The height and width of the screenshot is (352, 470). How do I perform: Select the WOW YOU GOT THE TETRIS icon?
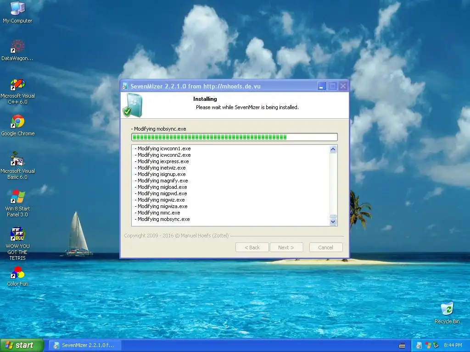[x=17, y=244]
